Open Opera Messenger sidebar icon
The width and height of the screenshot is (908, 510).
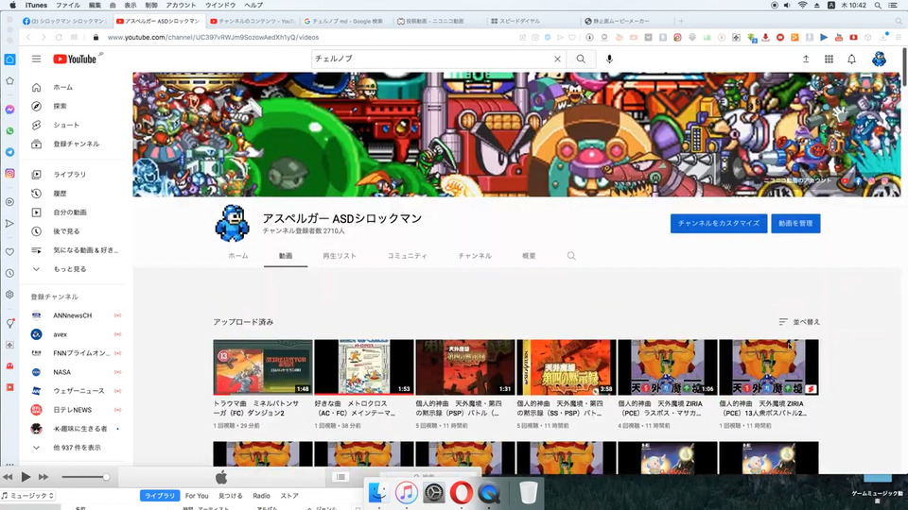point(9,110)
